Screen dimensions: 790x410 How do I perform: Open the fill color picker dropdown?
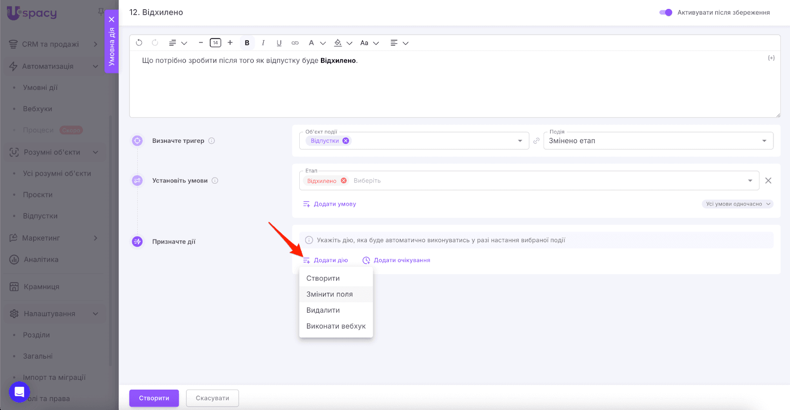click(x=349, y=43)
